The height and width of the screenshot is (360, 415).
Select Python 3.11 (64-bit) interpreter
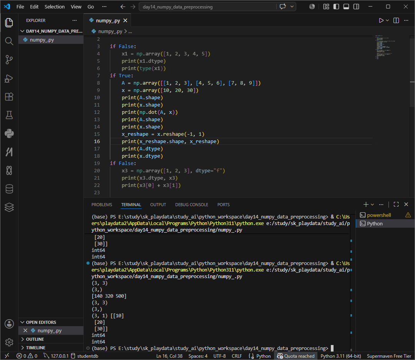click(x=340, y=356)
